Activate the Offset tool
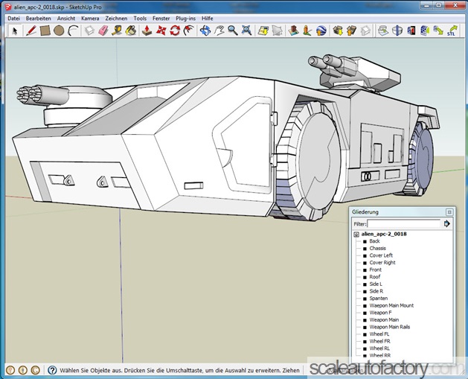 pyautogui.click(x=189, y=31)
